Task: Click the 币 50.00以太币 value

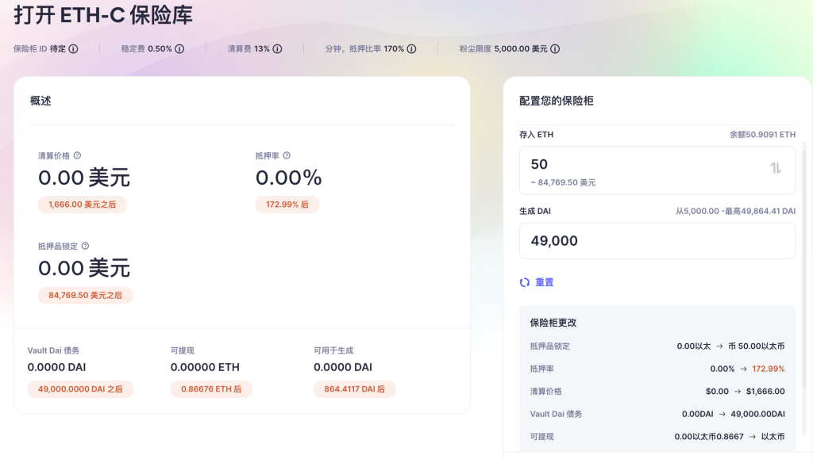Action: coord(757,346)
